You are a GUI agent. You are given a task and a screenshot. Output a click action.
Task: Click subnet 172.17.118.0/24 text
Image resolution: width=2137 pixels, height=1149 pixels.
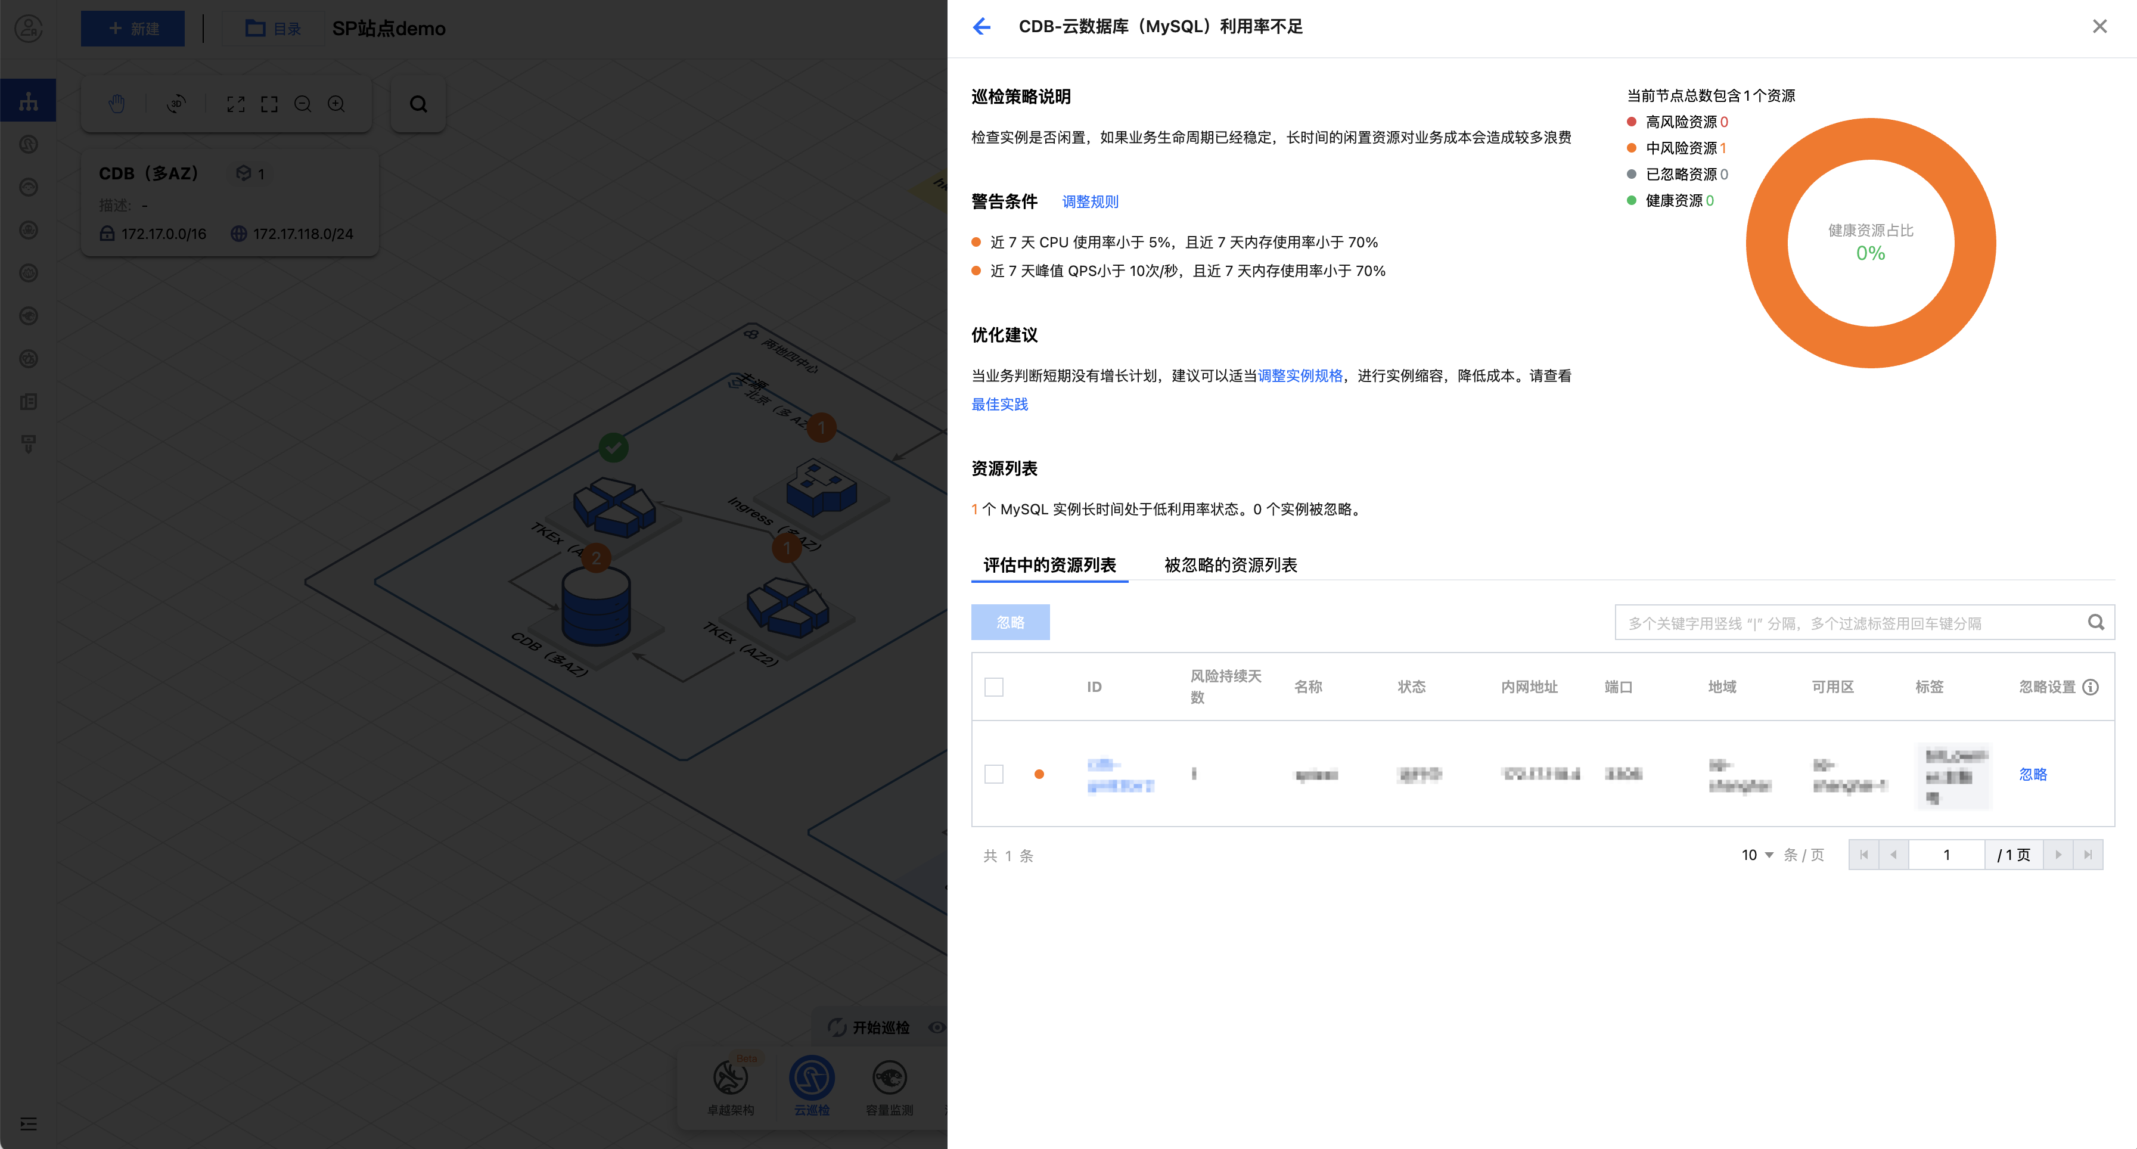coord(303,234)
